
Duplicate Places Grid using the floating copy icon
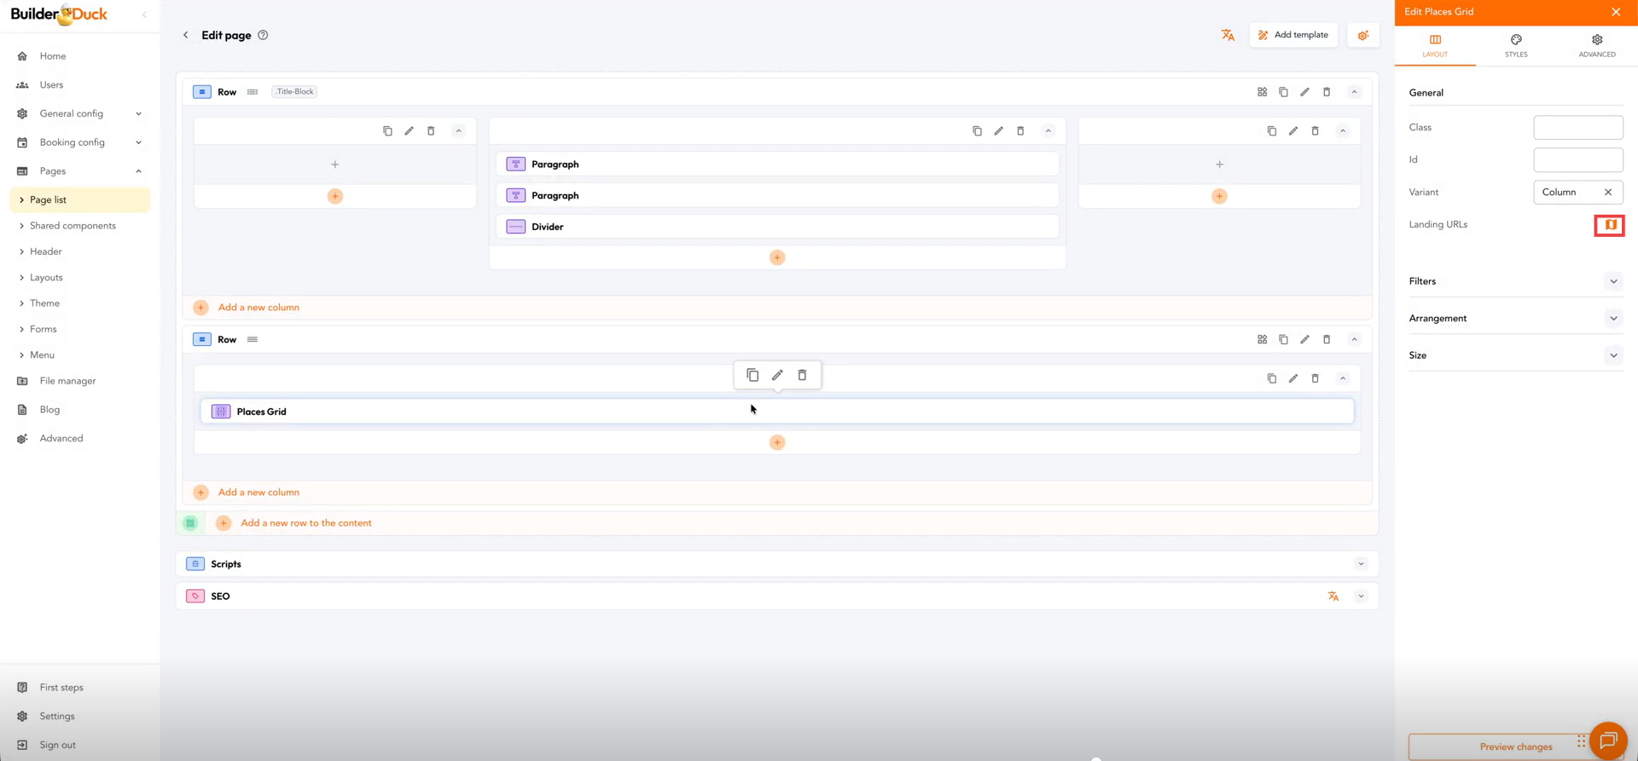tap(752, 375)
